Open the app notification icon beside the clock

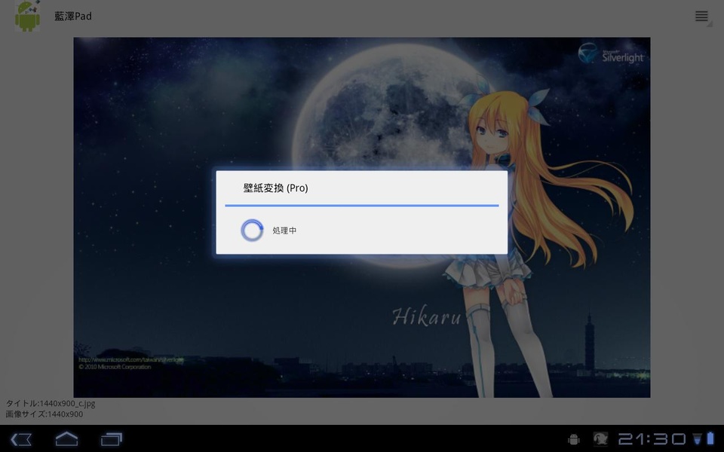tap(600, 438)
